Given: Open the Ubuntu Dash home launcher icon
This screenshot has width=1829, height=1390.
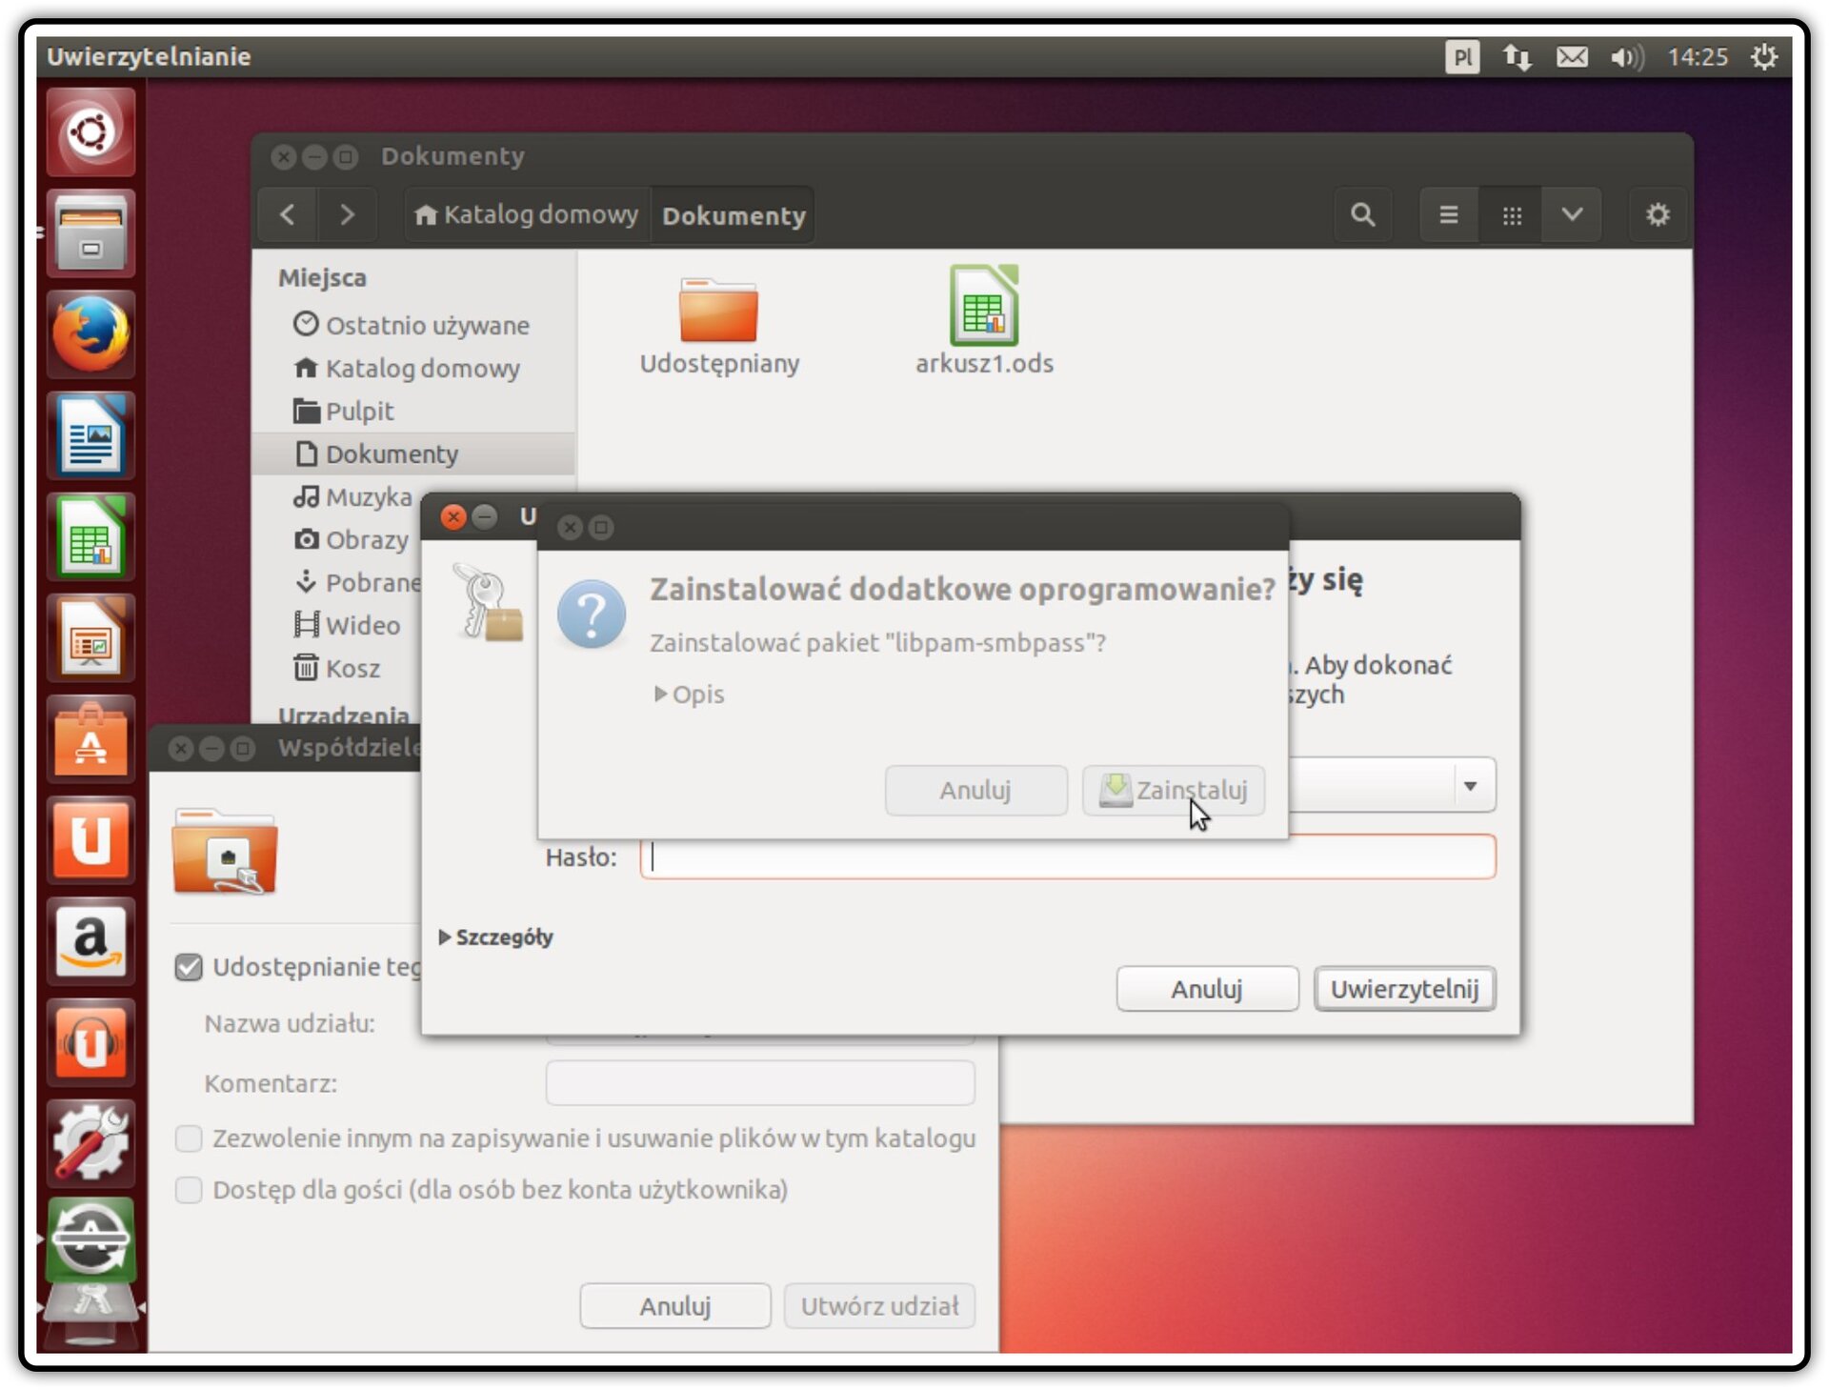Looking at the screenshot, I should coord(90,132).
